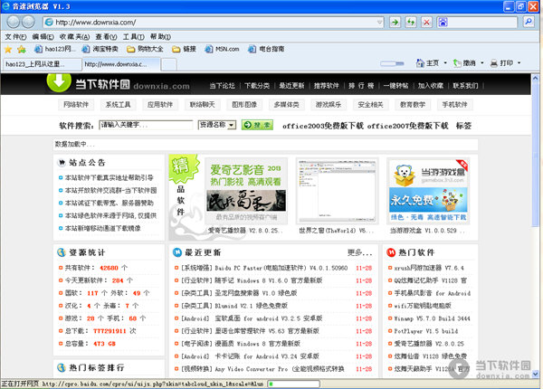Open the 电台指南 bookmark
Viewport: 543px width, 389px height.
[266, 49]
